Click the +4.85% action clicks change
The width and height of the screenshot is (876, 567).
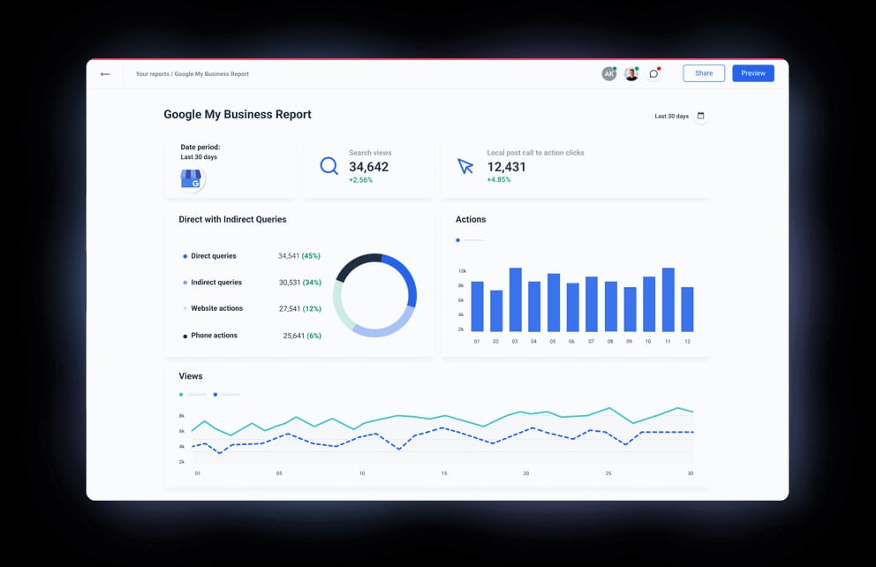(499, 180)
